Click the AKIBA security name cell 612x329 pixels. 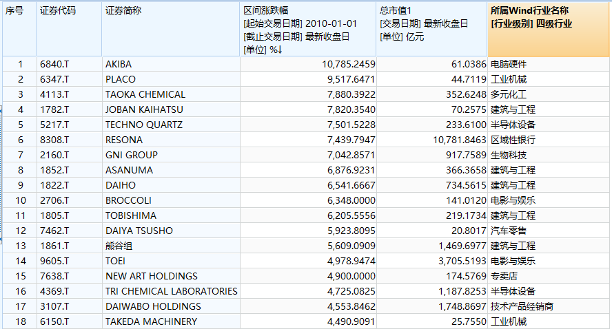[118, 64]
